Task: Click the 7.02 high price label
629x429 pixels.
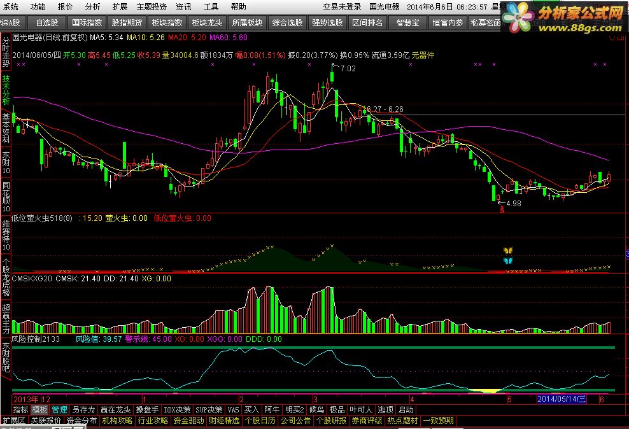Action: pyautogui.click(x=348, y=69)
